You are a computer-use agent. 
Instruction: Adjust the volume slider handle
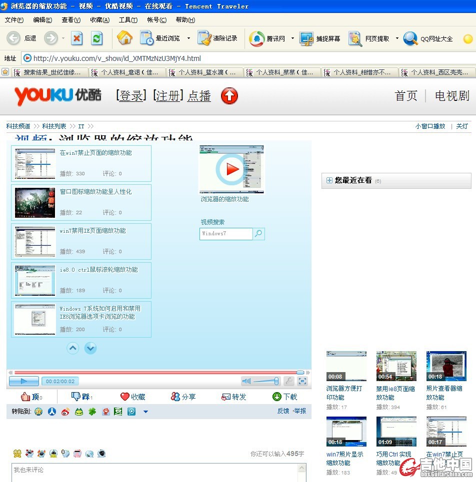276,381
